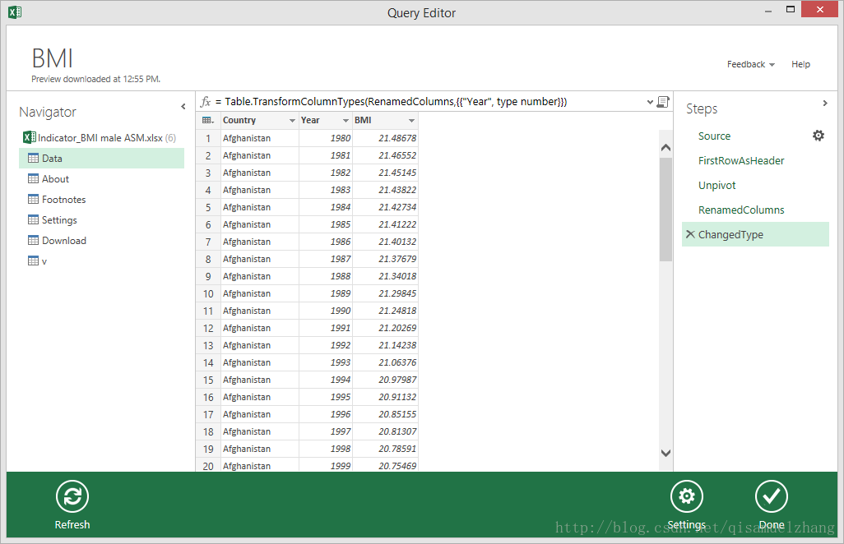The height and width of the screenshot is (544, 844).
Task: Open the Year column filter dropdown
Action: [345, 121]
